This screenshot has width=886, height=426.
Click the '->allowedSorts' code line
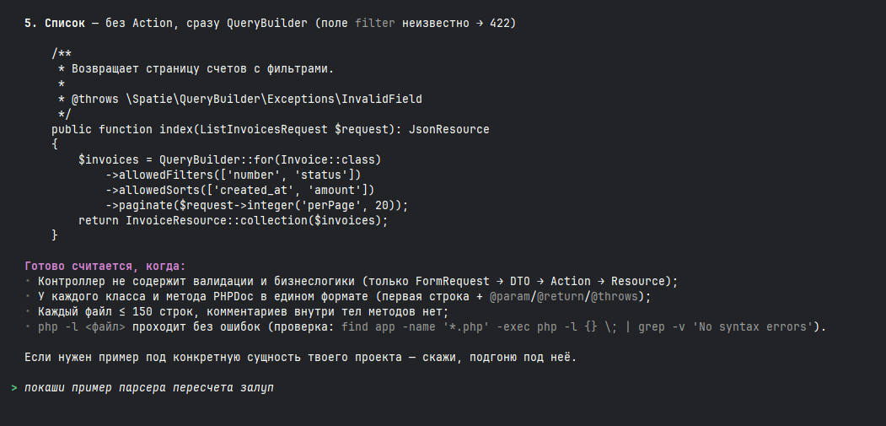click(x=239, y=190)
